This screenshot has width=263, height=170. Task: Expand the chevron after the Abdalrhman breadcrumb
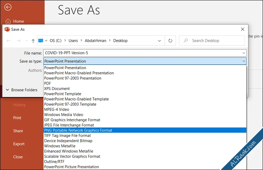coord(110,40)
